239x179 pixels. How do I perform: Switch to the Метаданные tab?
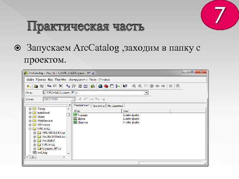coord(115,106)
